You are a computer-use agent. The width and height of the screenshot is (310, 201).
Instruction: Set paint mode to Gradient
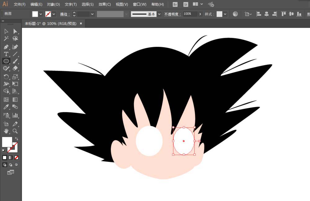pos(11,158)
